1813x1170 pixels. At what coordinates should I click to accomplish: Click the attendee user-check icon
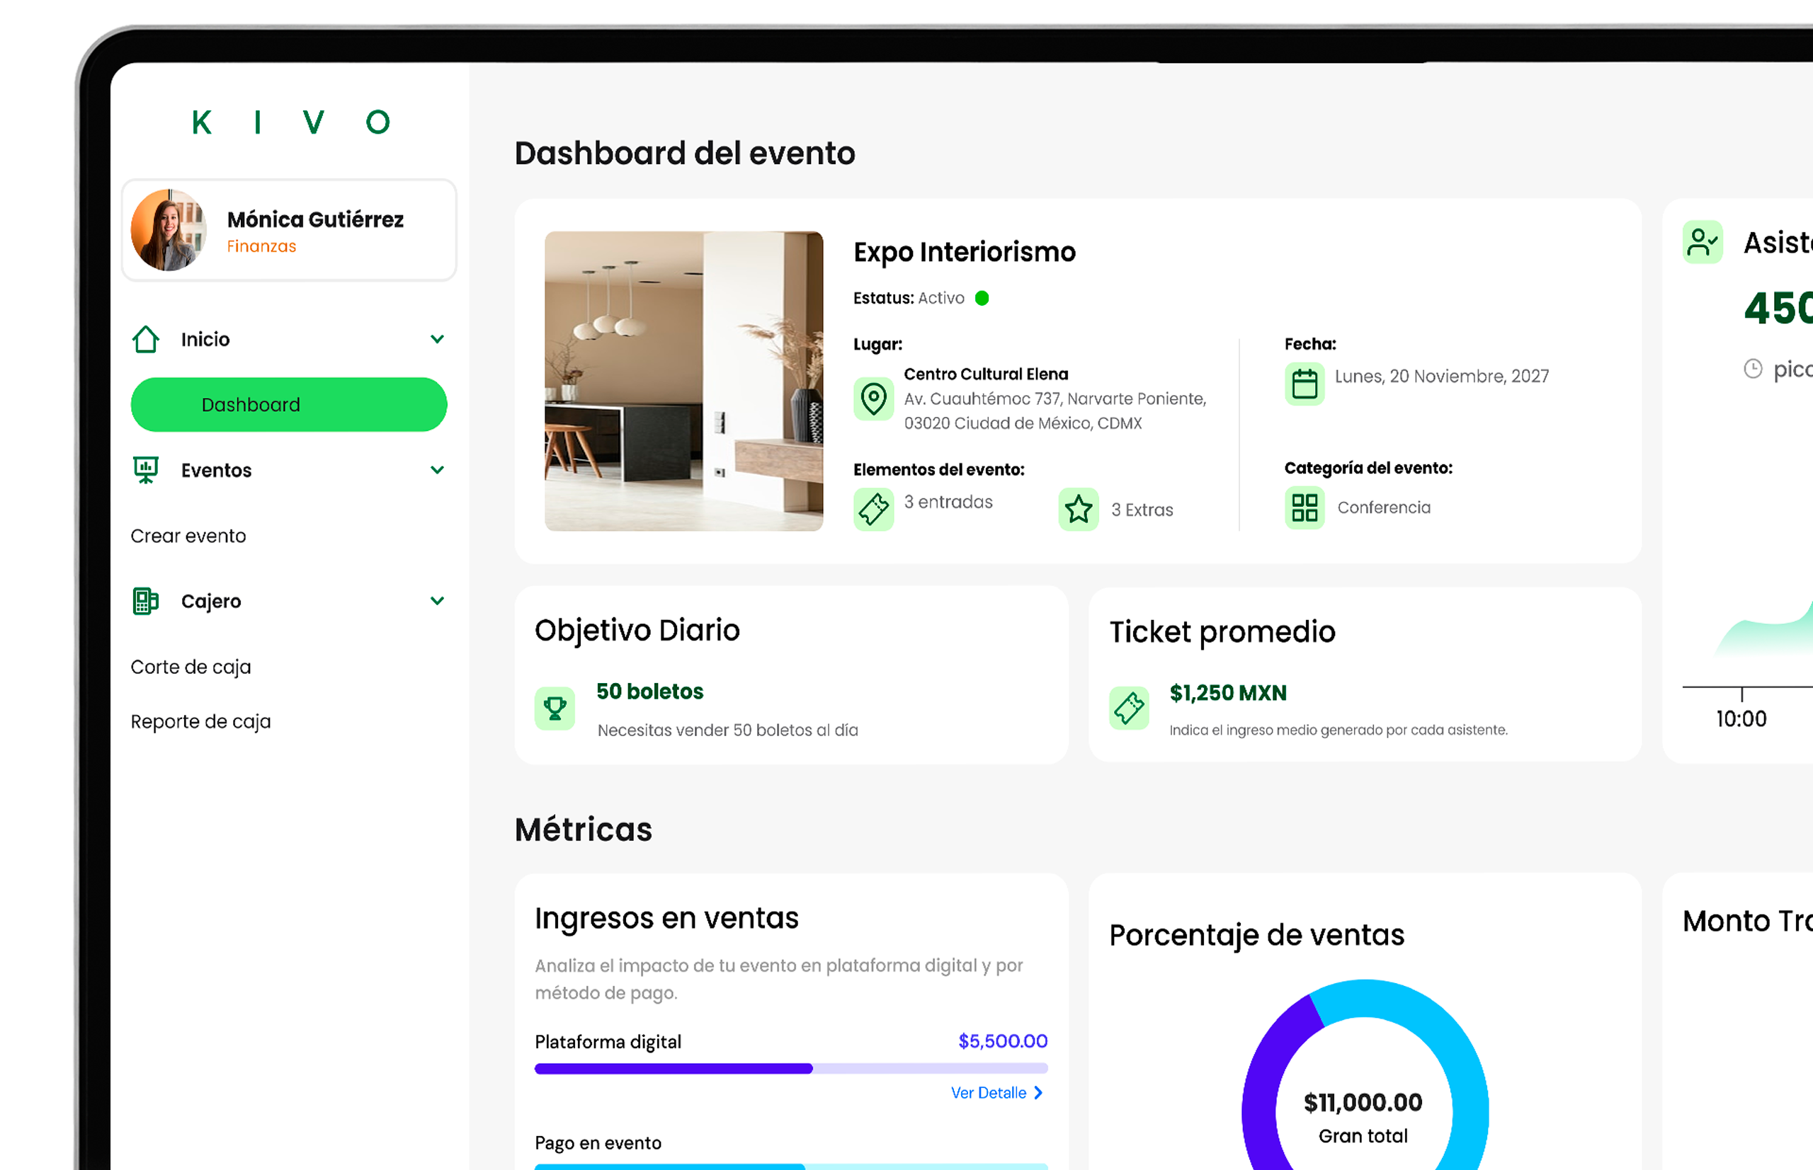[x=1703, y=242]
